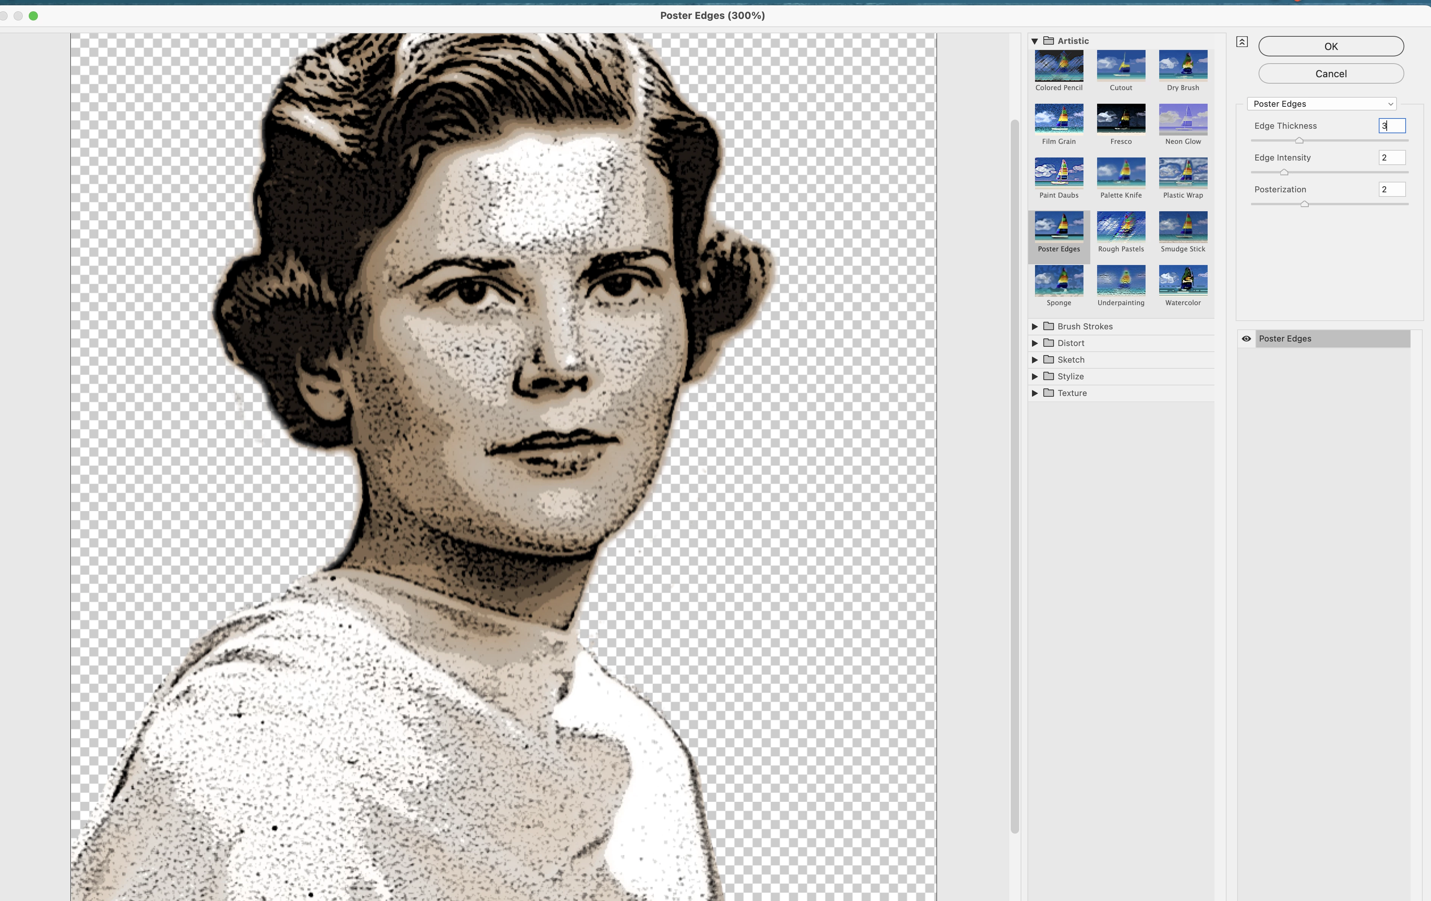Image resolution: width=1431 pixels, height=901 pixels.
Task: Select the Poster Edges effect layer row
Action: (x=1331, y=339)
